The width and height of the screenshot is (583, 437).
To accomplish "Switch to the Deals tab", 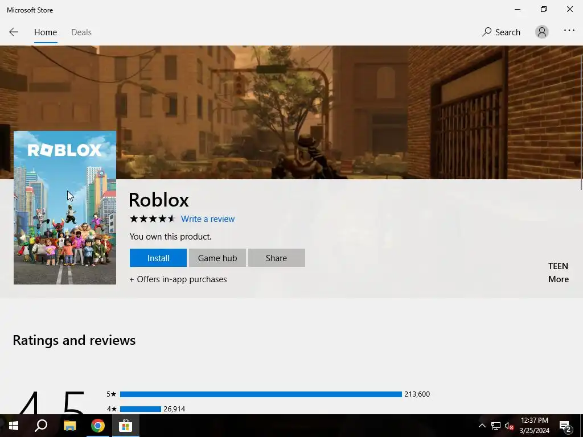I will (81, 32).
